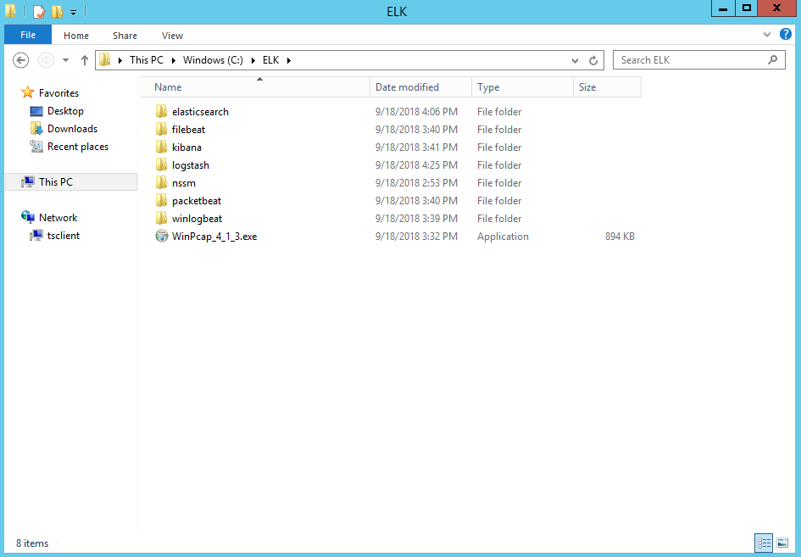Viewport: 801px width, 557px height.
Task: Select the kibana folder icon
Action: (161, 148)
